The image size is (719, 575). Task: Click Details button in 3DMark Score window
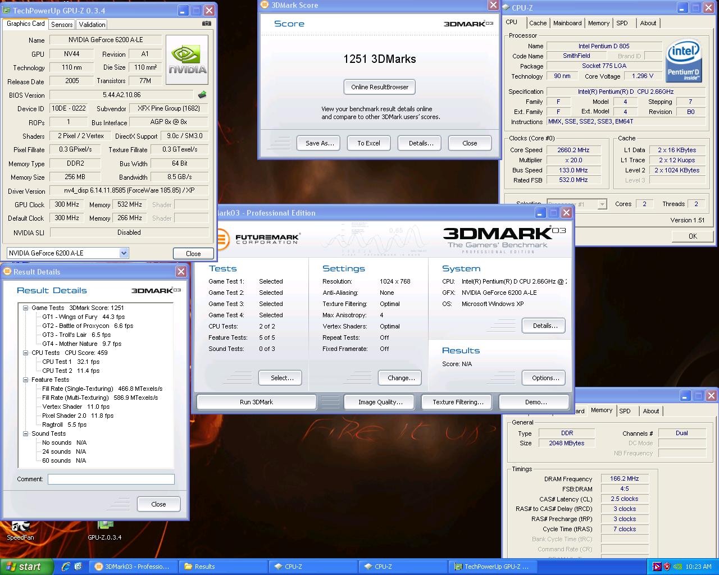tap(421, 143)
